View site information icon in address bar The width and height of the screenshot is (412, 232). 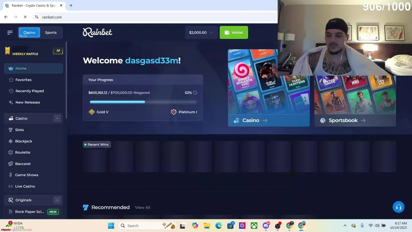(x=36, y=17)
